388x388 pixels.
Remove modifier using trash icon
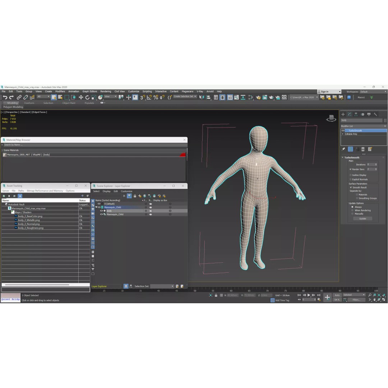363,149
